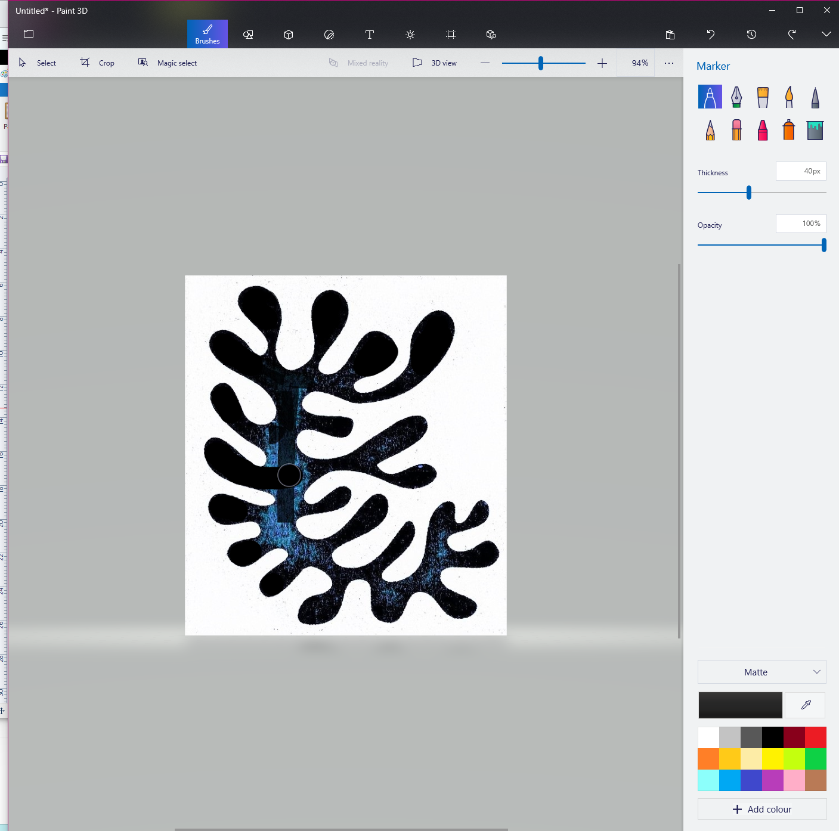The height and width of the screenshot is (831, 839).
Task: Undo the last action
Action: pos(711,35)
